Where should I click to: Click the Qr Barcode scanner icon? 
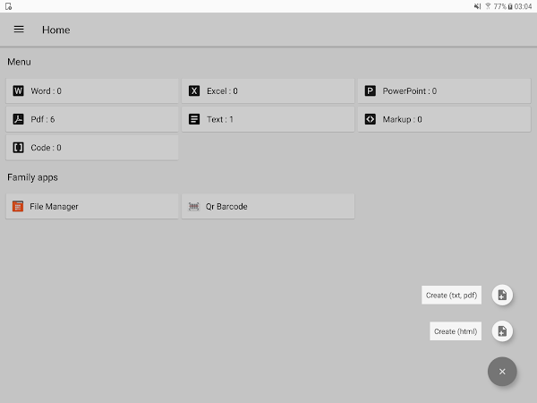[194, 206]
